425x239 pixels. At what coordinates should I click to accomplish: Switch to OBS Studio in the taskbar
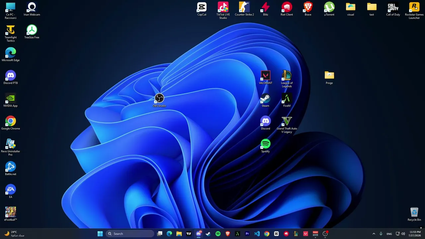tap(325, 234)
